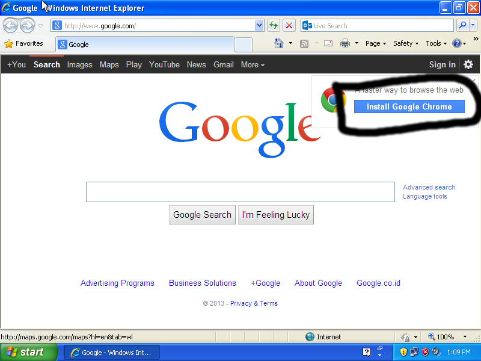Open YouTube in Google top bar
The height and width of the screenshot is (361, 481).
pyautogui.click(x=164, y=64)
